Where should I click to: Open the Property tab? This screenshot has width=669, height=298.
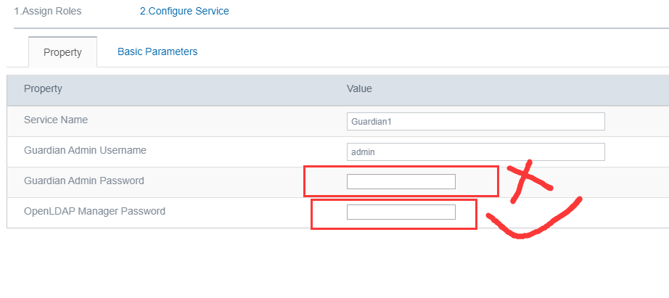62,52
